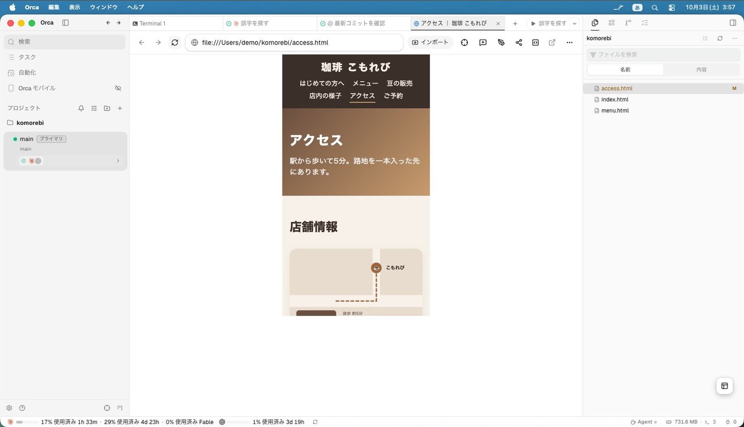Click the 1% usage progress bar
Image resolution: width=744 pixels, height=427 pixels.
(x=239, y=422)
